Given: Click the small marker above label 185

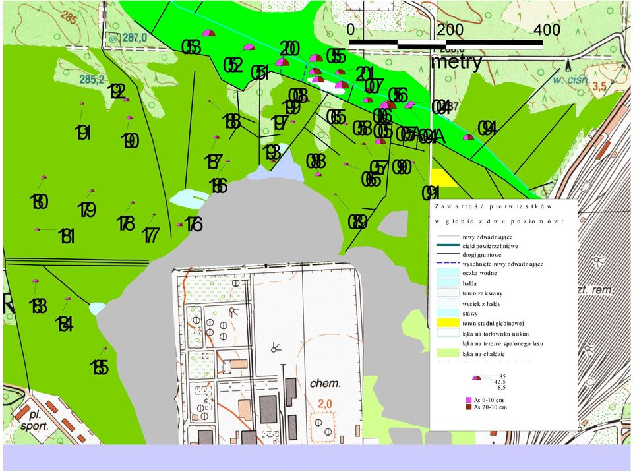Looking at the screenshot, I should (105, 349).
